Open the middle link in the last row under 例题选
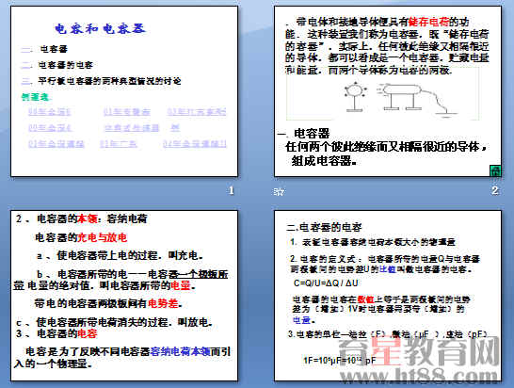The image size is (514, 388). click(119, 144)
